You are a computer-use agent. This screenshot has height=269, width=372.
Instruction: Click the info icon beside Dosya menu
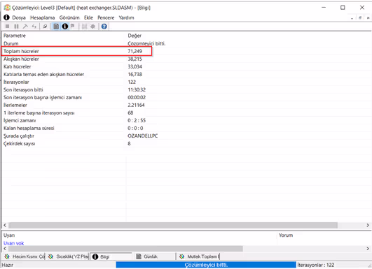coord(6,17)
